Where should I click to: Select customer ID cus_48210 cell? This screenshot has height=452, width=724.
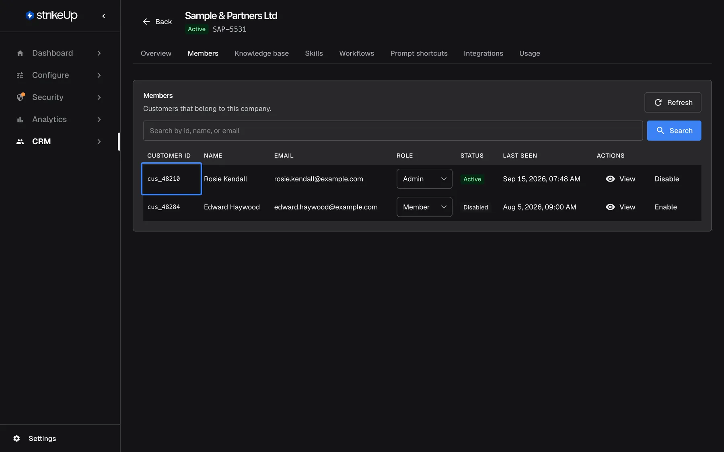pyautogui.click(x=171, y=179)
